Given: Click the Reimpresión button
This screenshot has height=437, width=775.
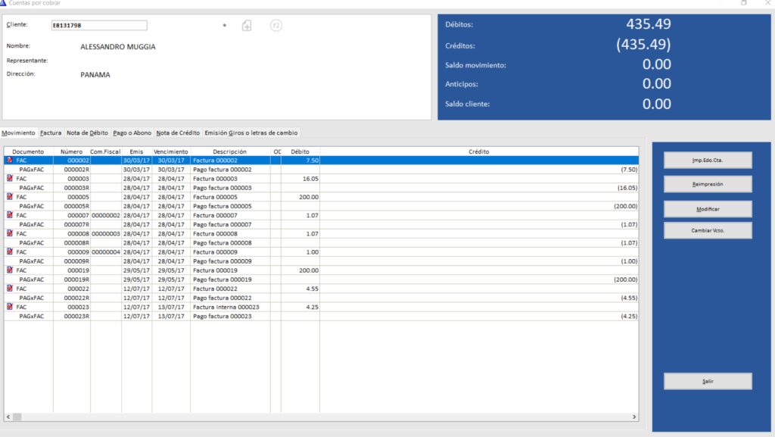Looking at the screenshot, I should 708,184.
